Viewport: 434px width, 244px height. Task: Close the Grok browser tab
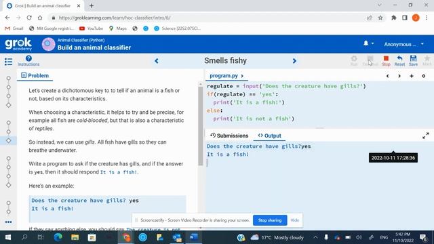(x=79, y=5)
